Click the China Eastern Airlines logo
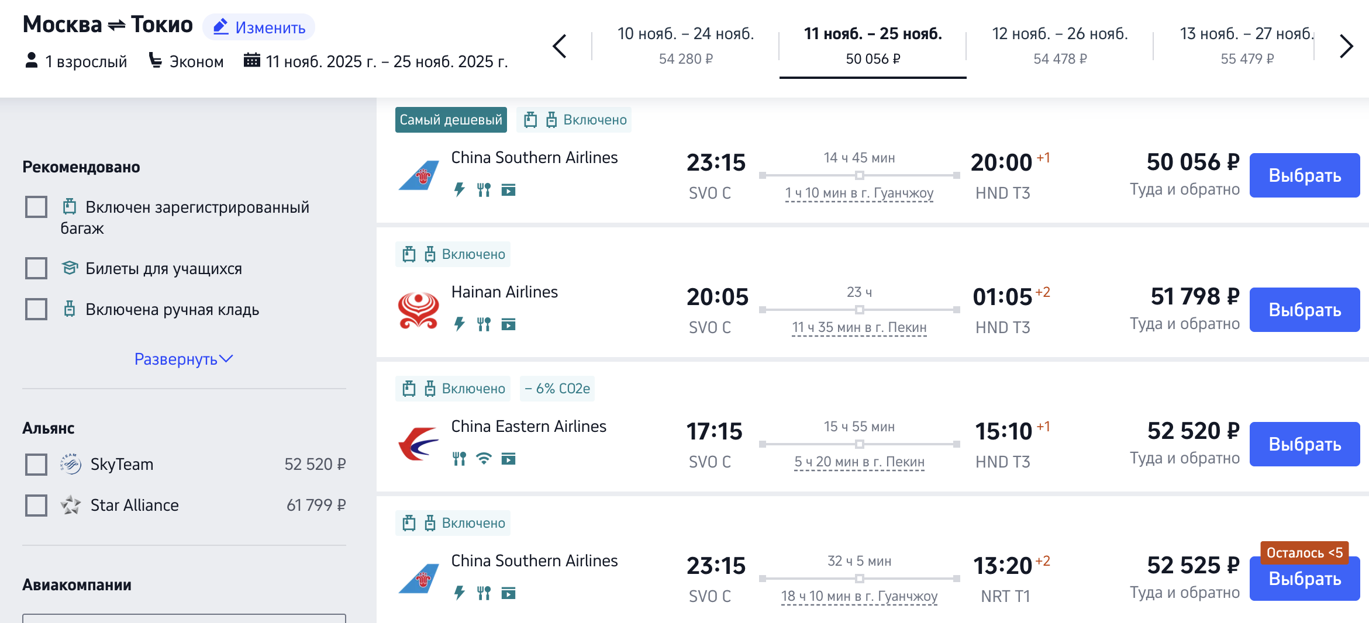This screenshot has width=1369, height=623. pos(419,444)
